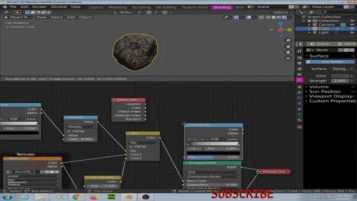
Task: Toggle perspective/orthographic grid icon
Action: [288, 59]
